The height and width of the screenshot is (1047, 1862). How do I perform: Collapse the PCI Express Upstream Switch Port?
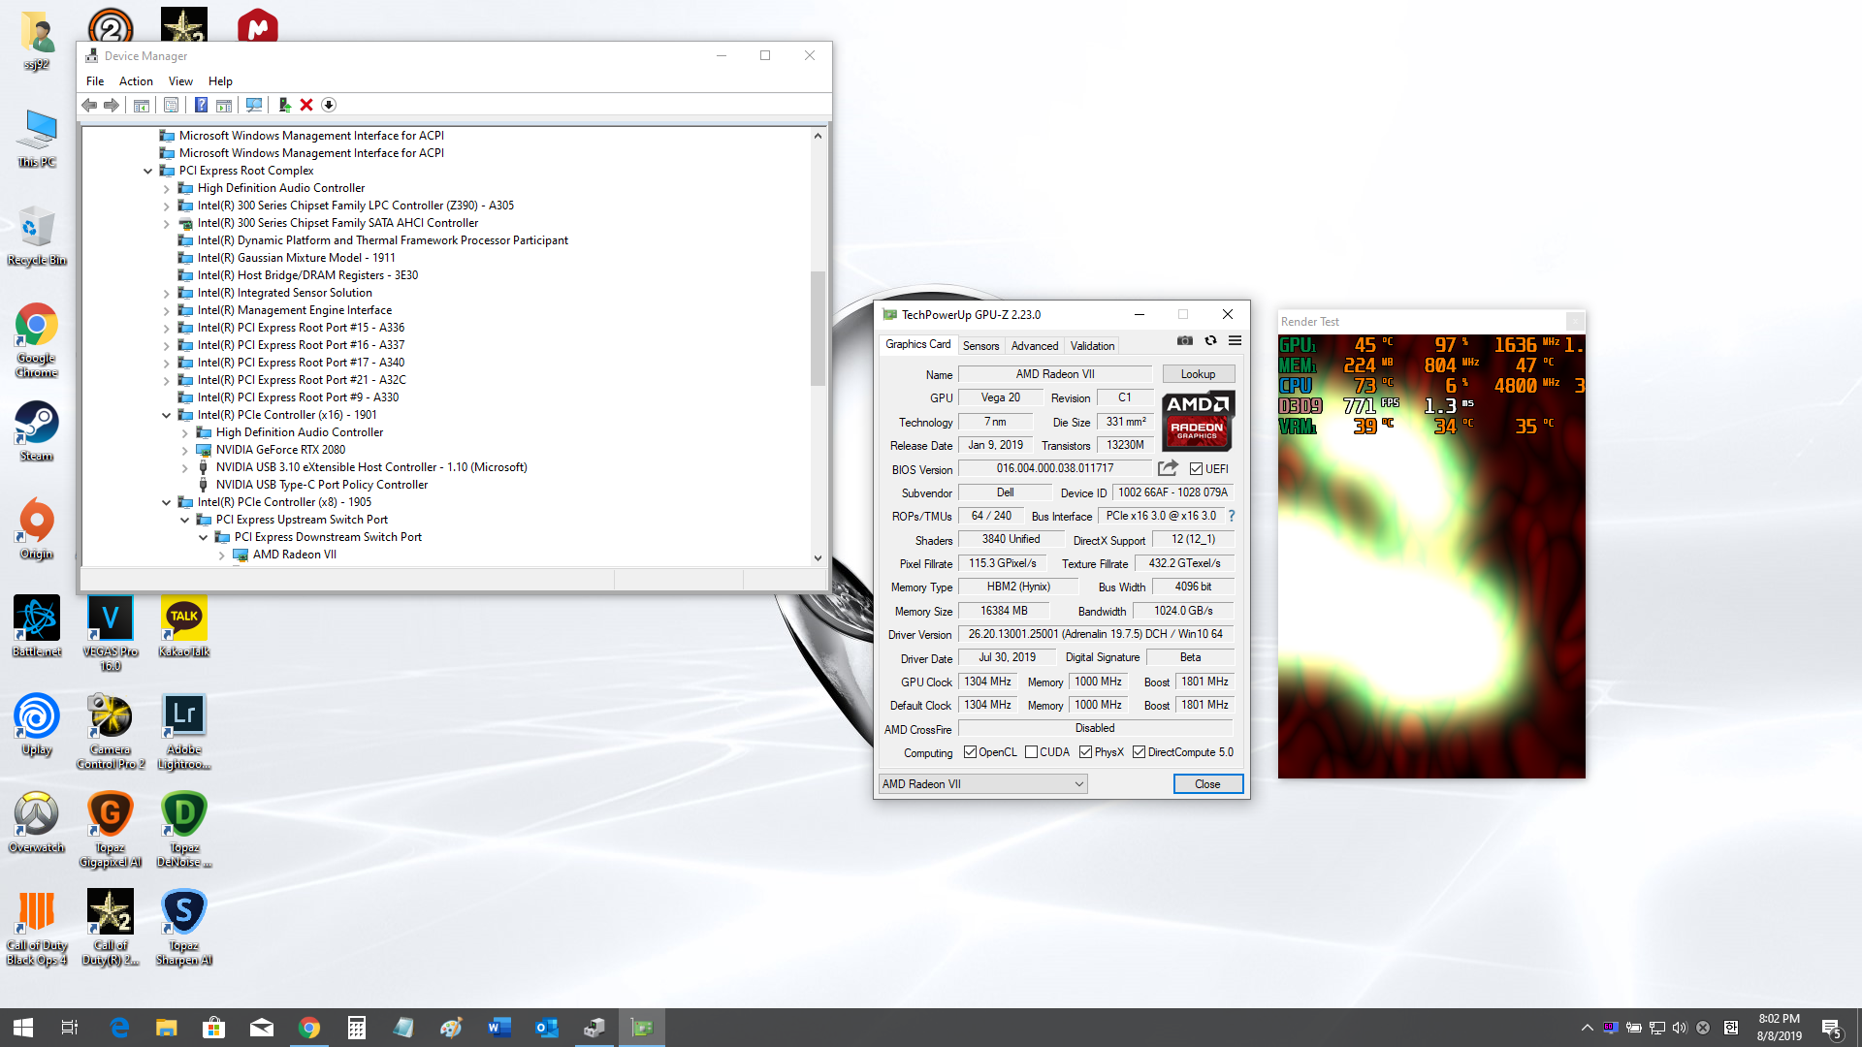pos(184,520)
